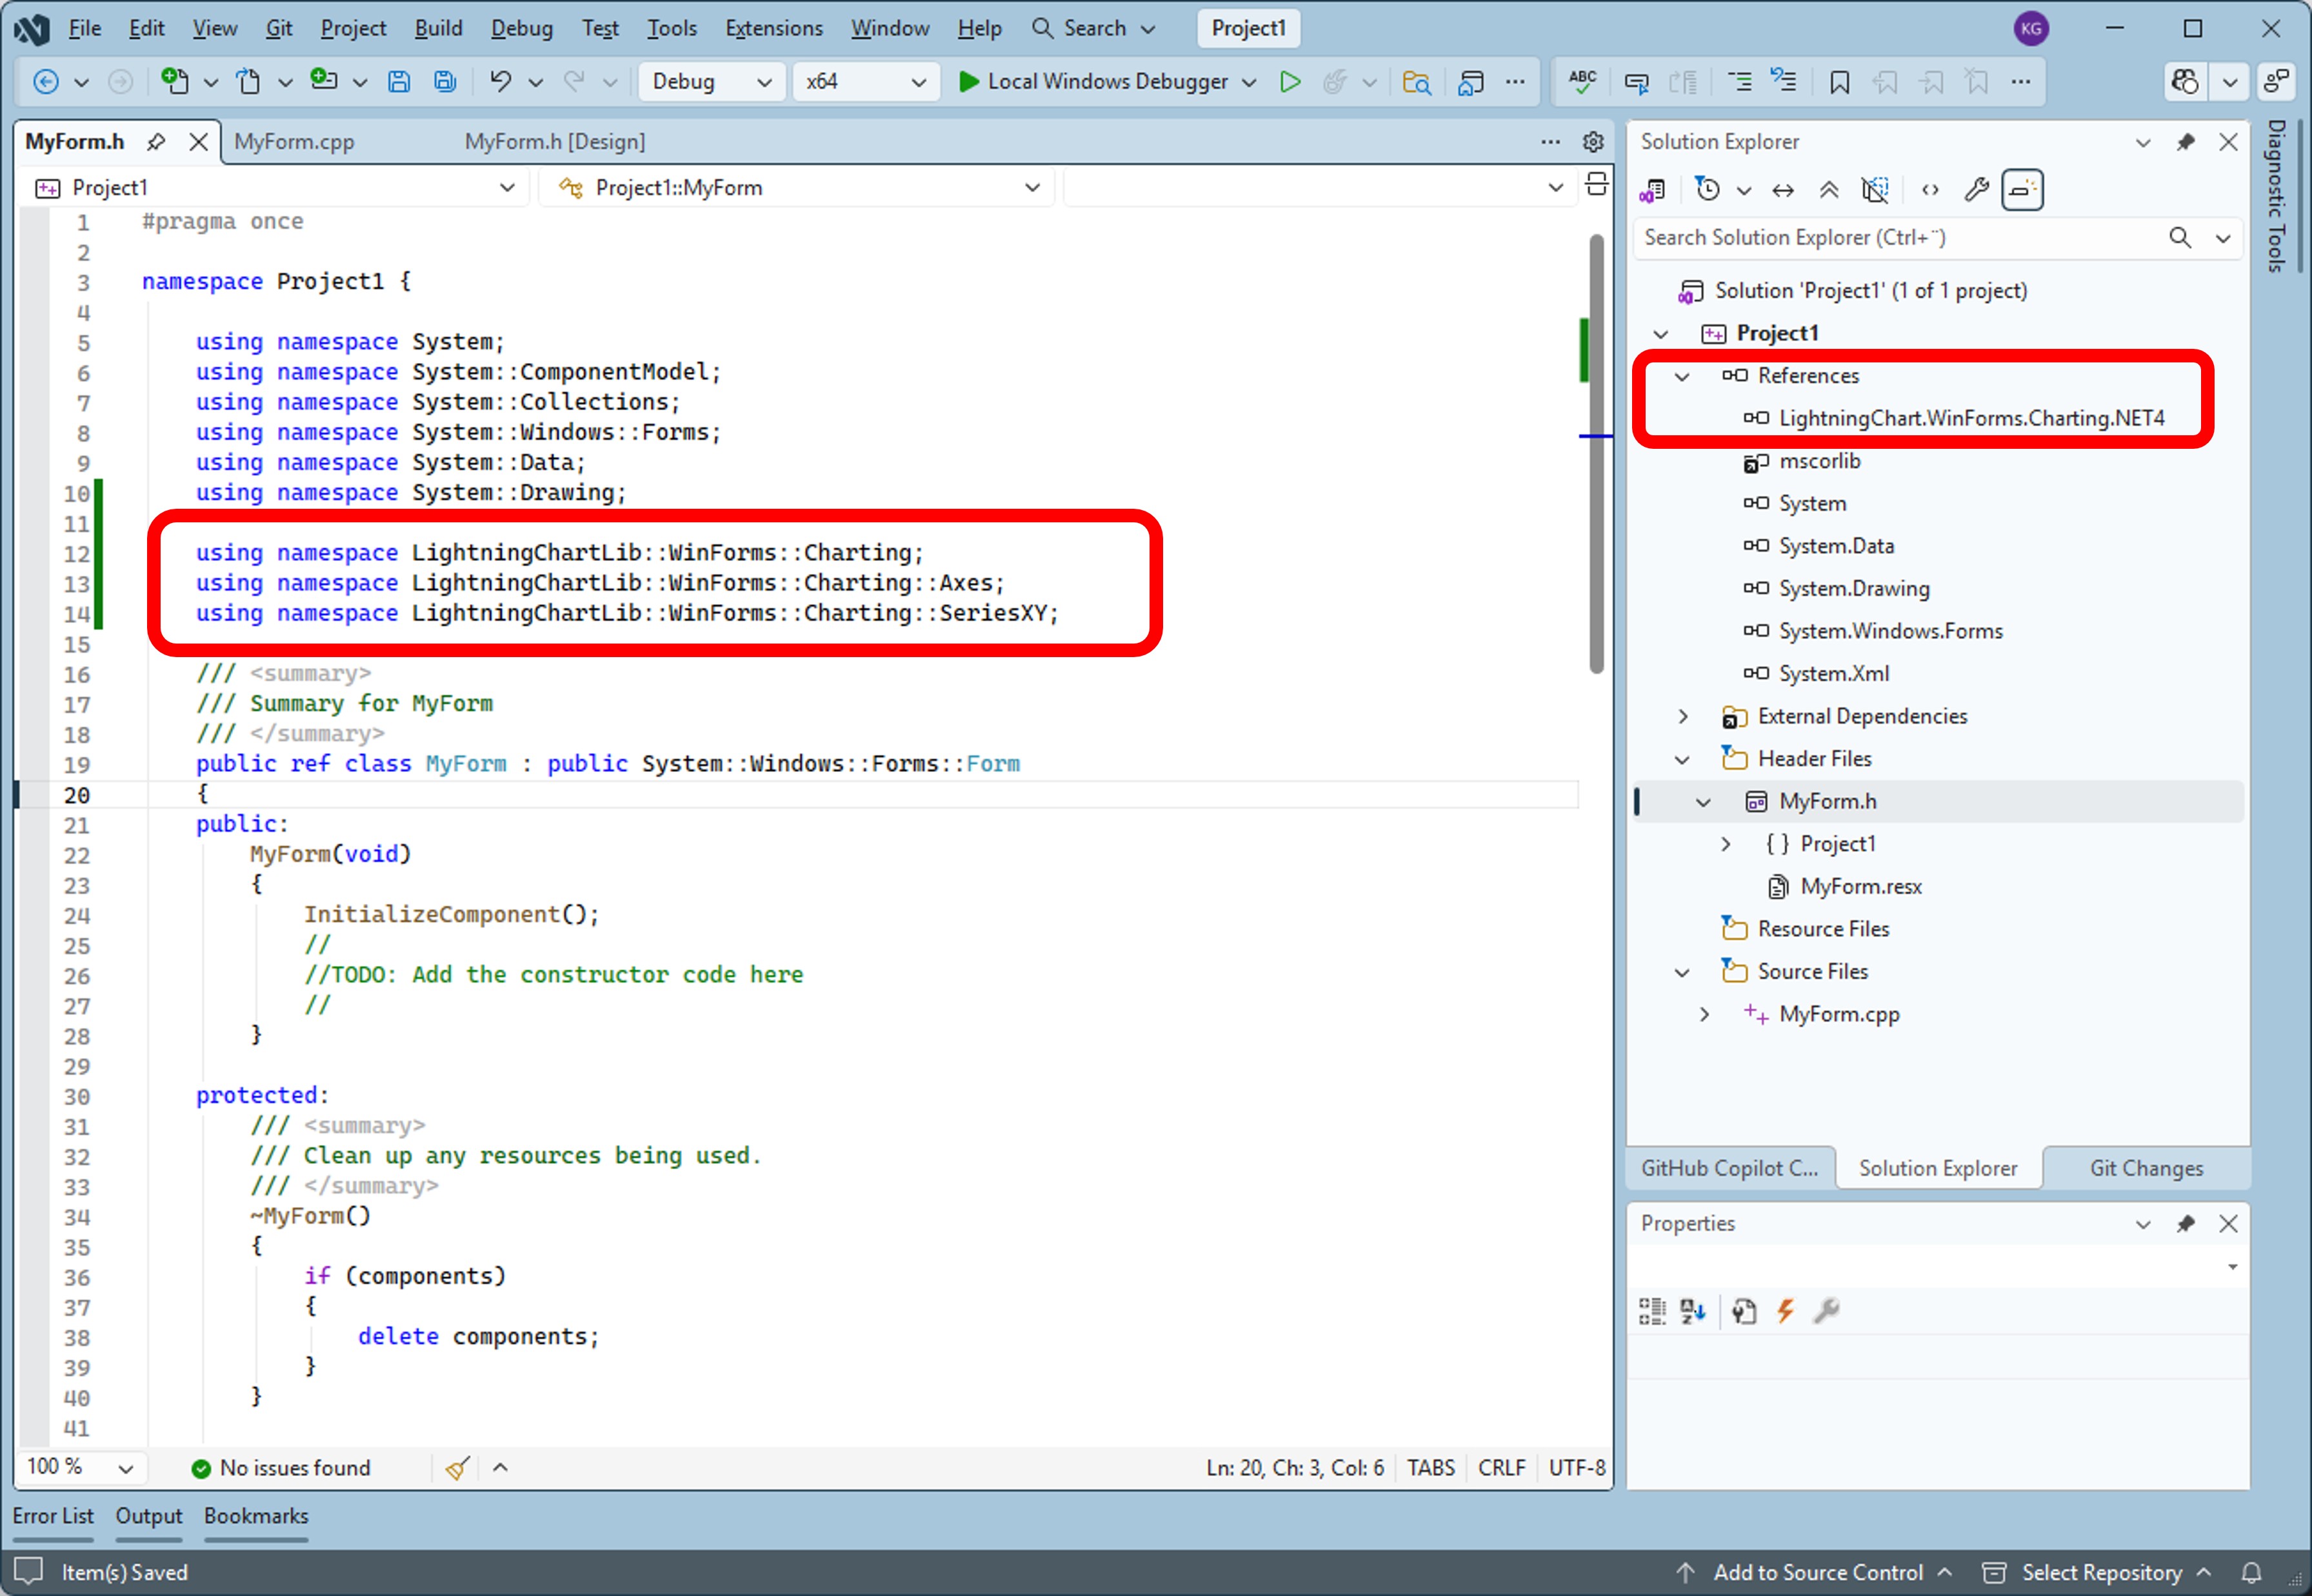Click the notifications bell in status bar
The height and width of the screenshot is (1596, 2312).
click(x=2251, y=1573)
